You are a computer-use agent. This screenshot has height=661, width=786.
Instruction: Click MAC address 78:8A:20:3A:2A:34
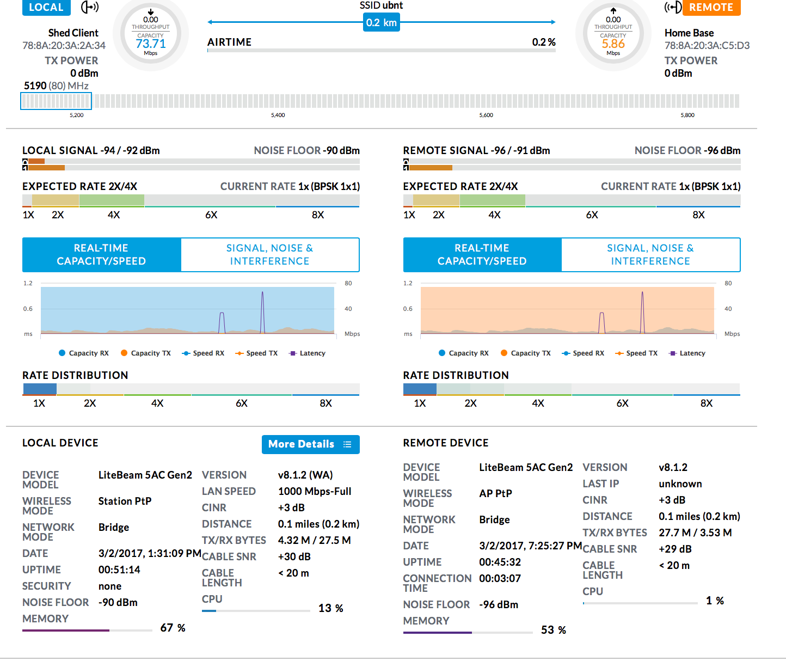coord(64,46)
